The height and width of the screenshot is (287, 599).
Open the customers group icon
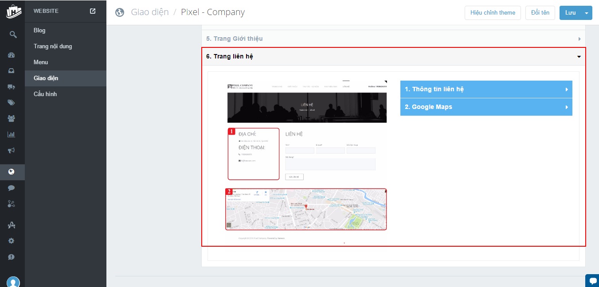pyautogui.click(x=12, y=118)
